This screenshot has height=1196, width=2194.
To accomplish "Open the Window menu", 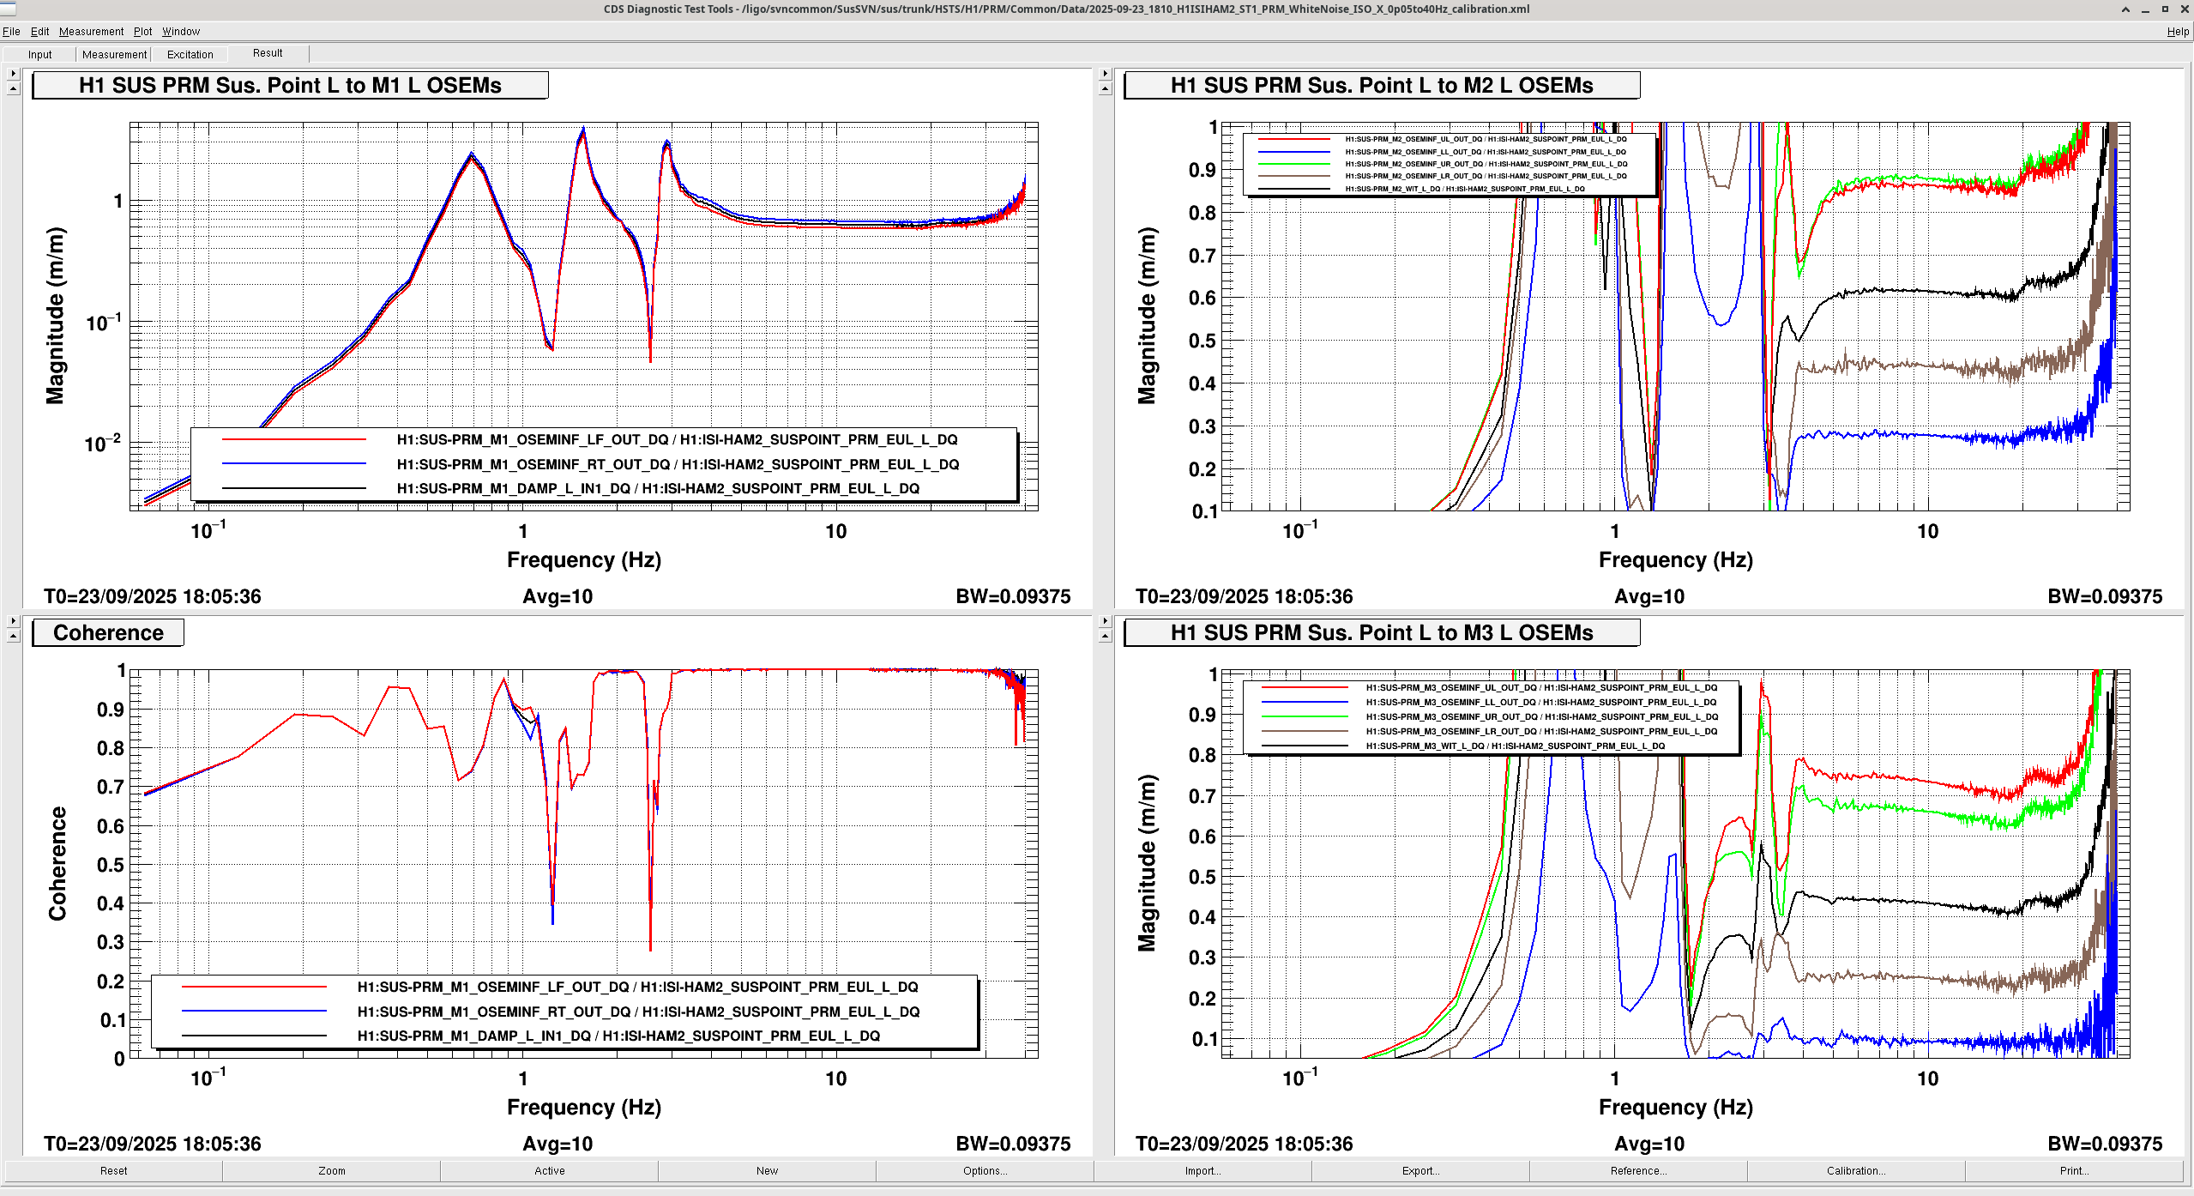I will [x=181, y=32].
